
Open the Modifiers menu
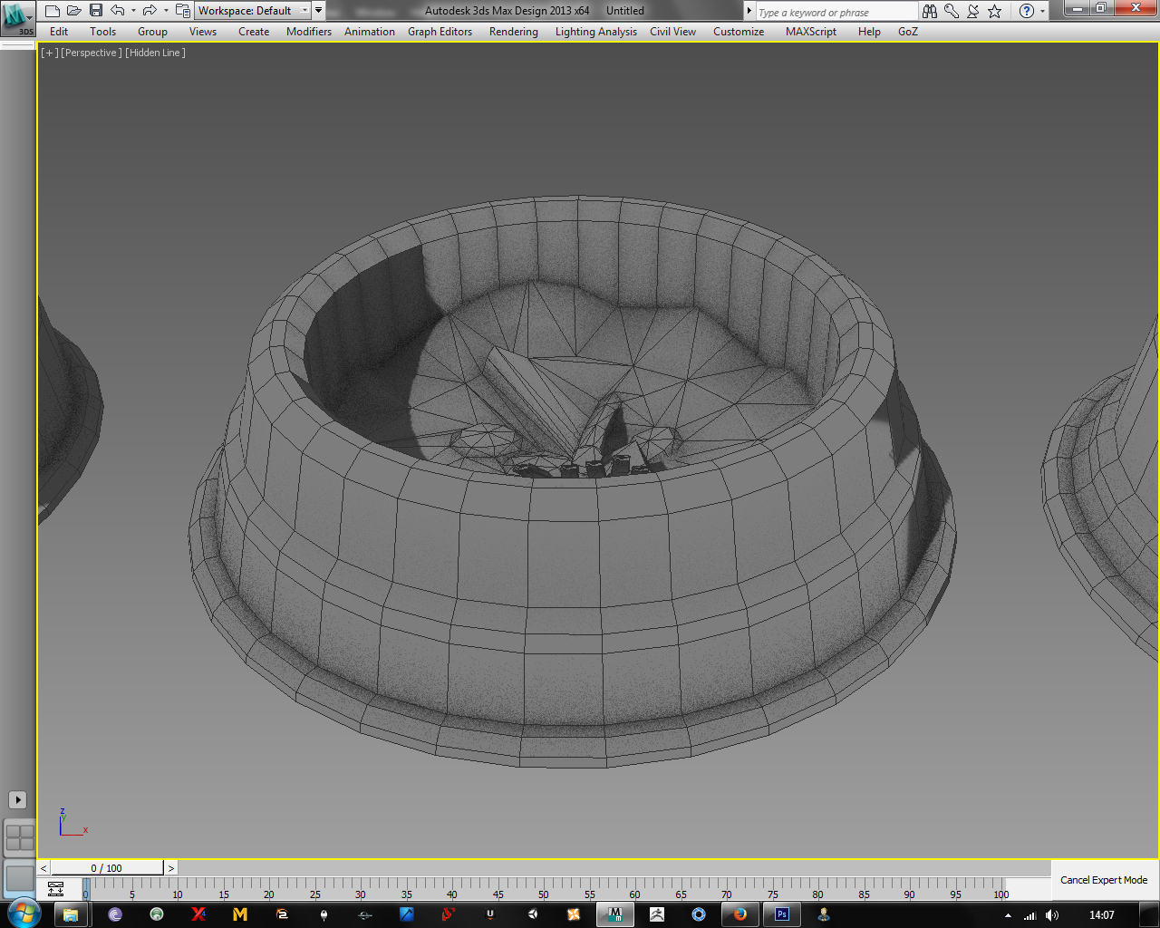309,32
